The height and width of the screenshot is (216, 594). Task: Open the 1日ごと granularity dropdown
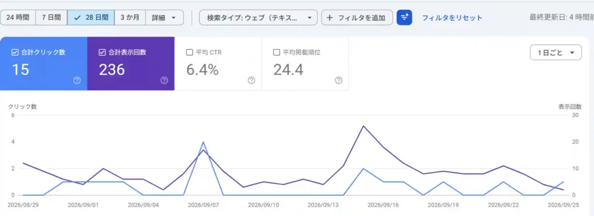(556, 53)
